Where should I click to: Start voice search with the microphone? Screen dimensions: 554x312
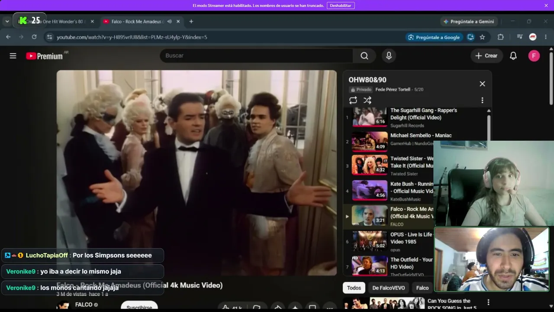point(389,56)
